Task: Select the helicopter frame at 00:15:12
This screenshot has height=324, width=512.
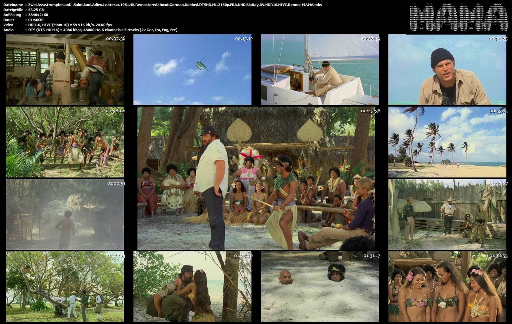Action: point(192,70)
